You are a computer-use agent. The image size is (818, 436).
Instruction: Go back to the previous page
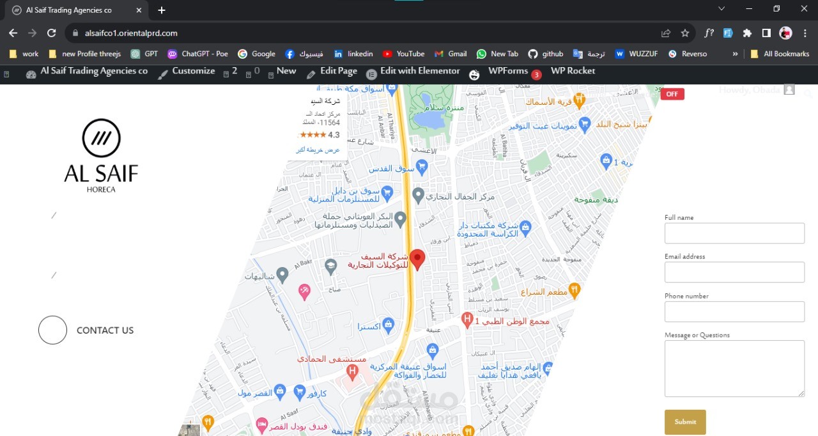point(13,33)
